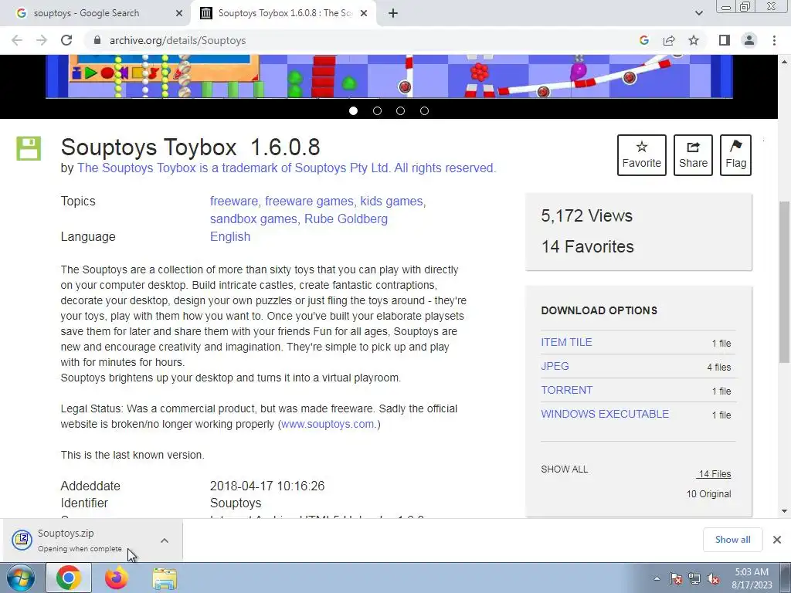
Task: Click the English language link
Action: (230, 236)
